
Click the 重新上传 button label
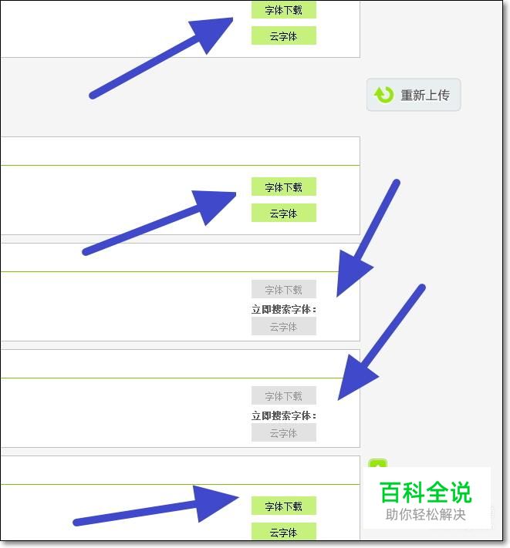click(425, 95)
